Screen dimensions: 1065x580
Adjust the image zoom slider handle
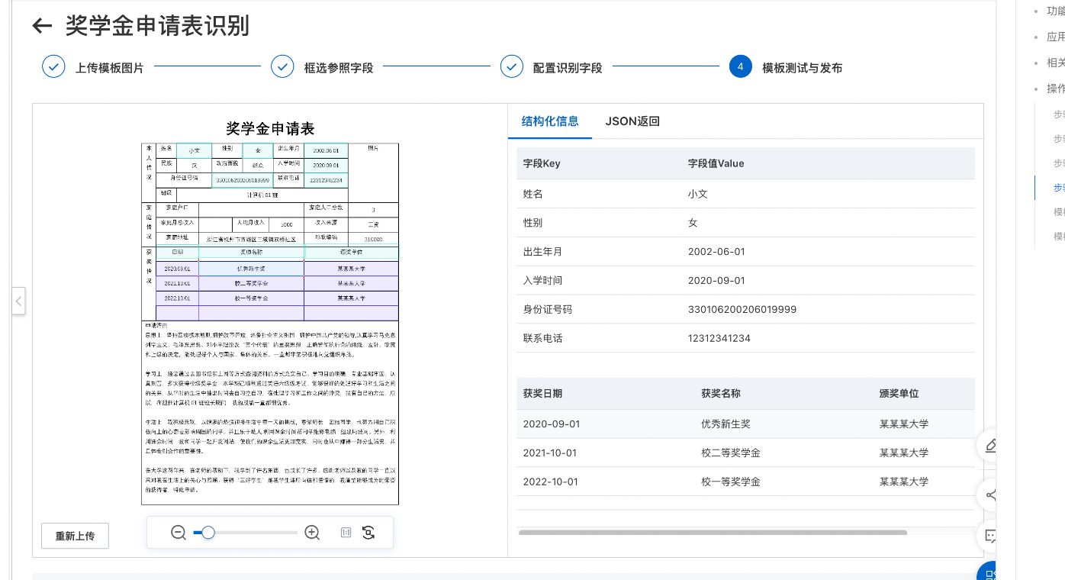pos(208,533)
